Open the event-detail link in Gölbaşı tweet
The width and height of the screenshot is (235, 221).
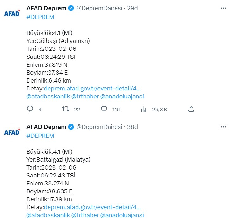pos(92,88)
